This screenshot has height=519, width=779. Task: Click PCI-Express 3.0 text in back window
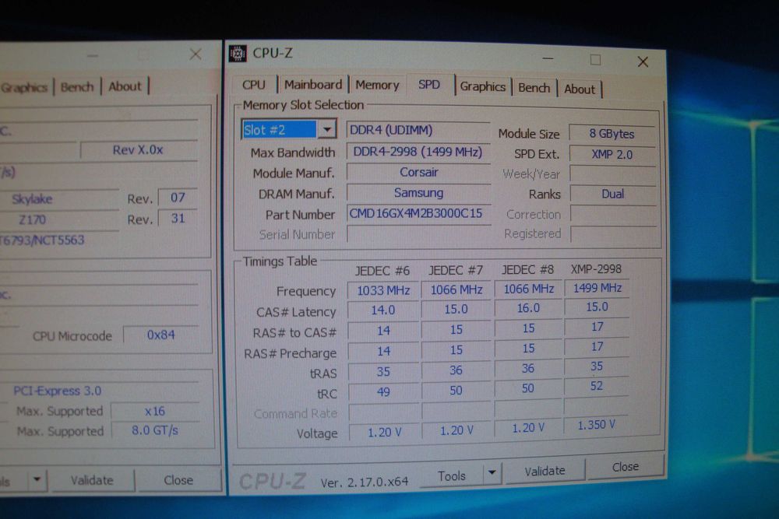pyautogui.click(x=57, y=391)
